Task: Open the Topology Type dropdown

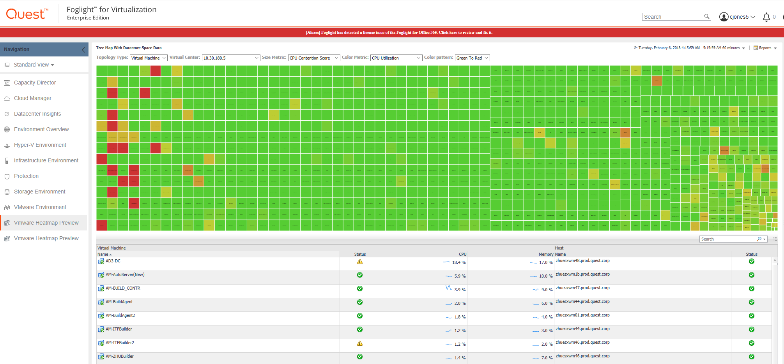Action: tap(148, 58)
